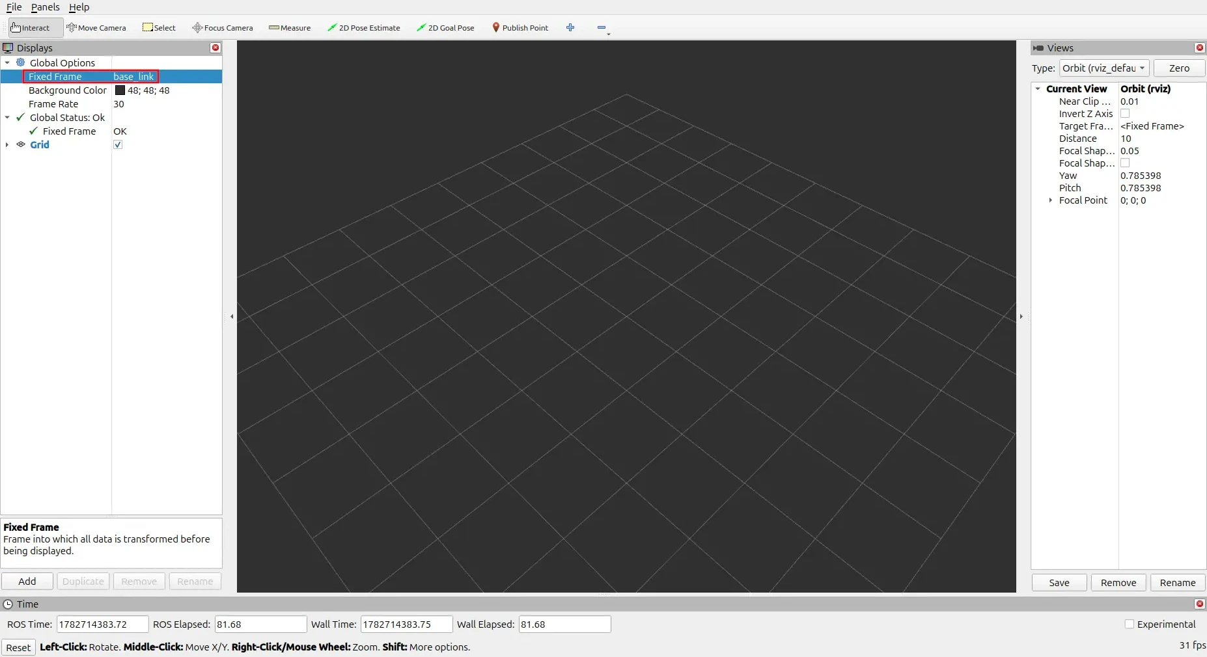Open the Panels menu

[45, 7]
